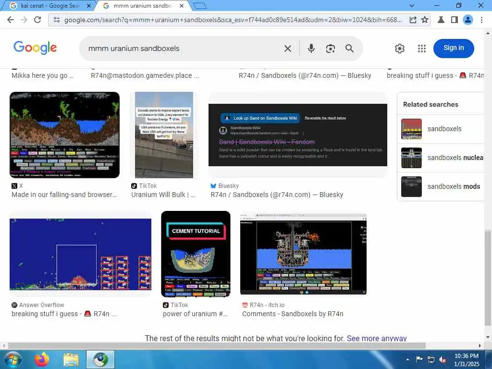Reload the current page
Viewport: 492px width, 369px height.
[37, 20]
